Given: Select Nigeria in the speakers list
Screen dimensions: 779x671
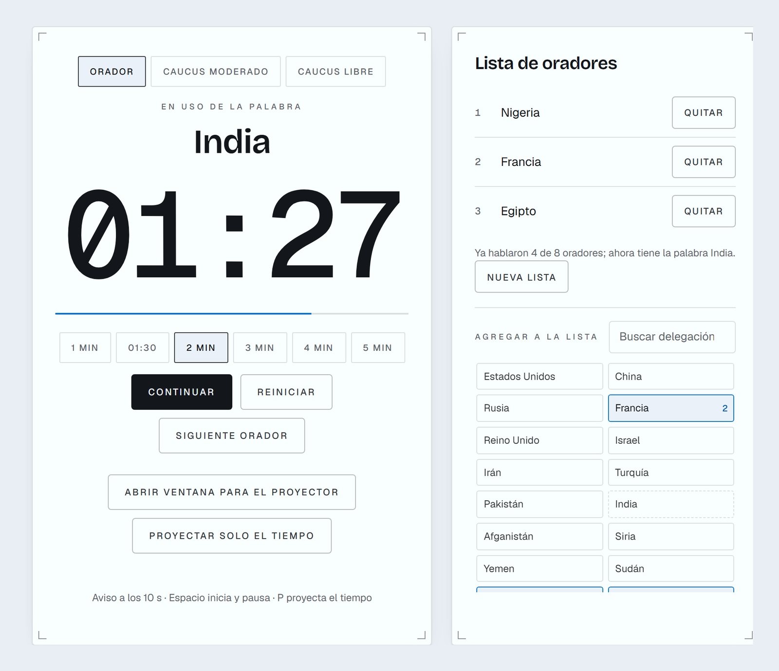Looking at the screenshot, I should click(x=520, y=112).
